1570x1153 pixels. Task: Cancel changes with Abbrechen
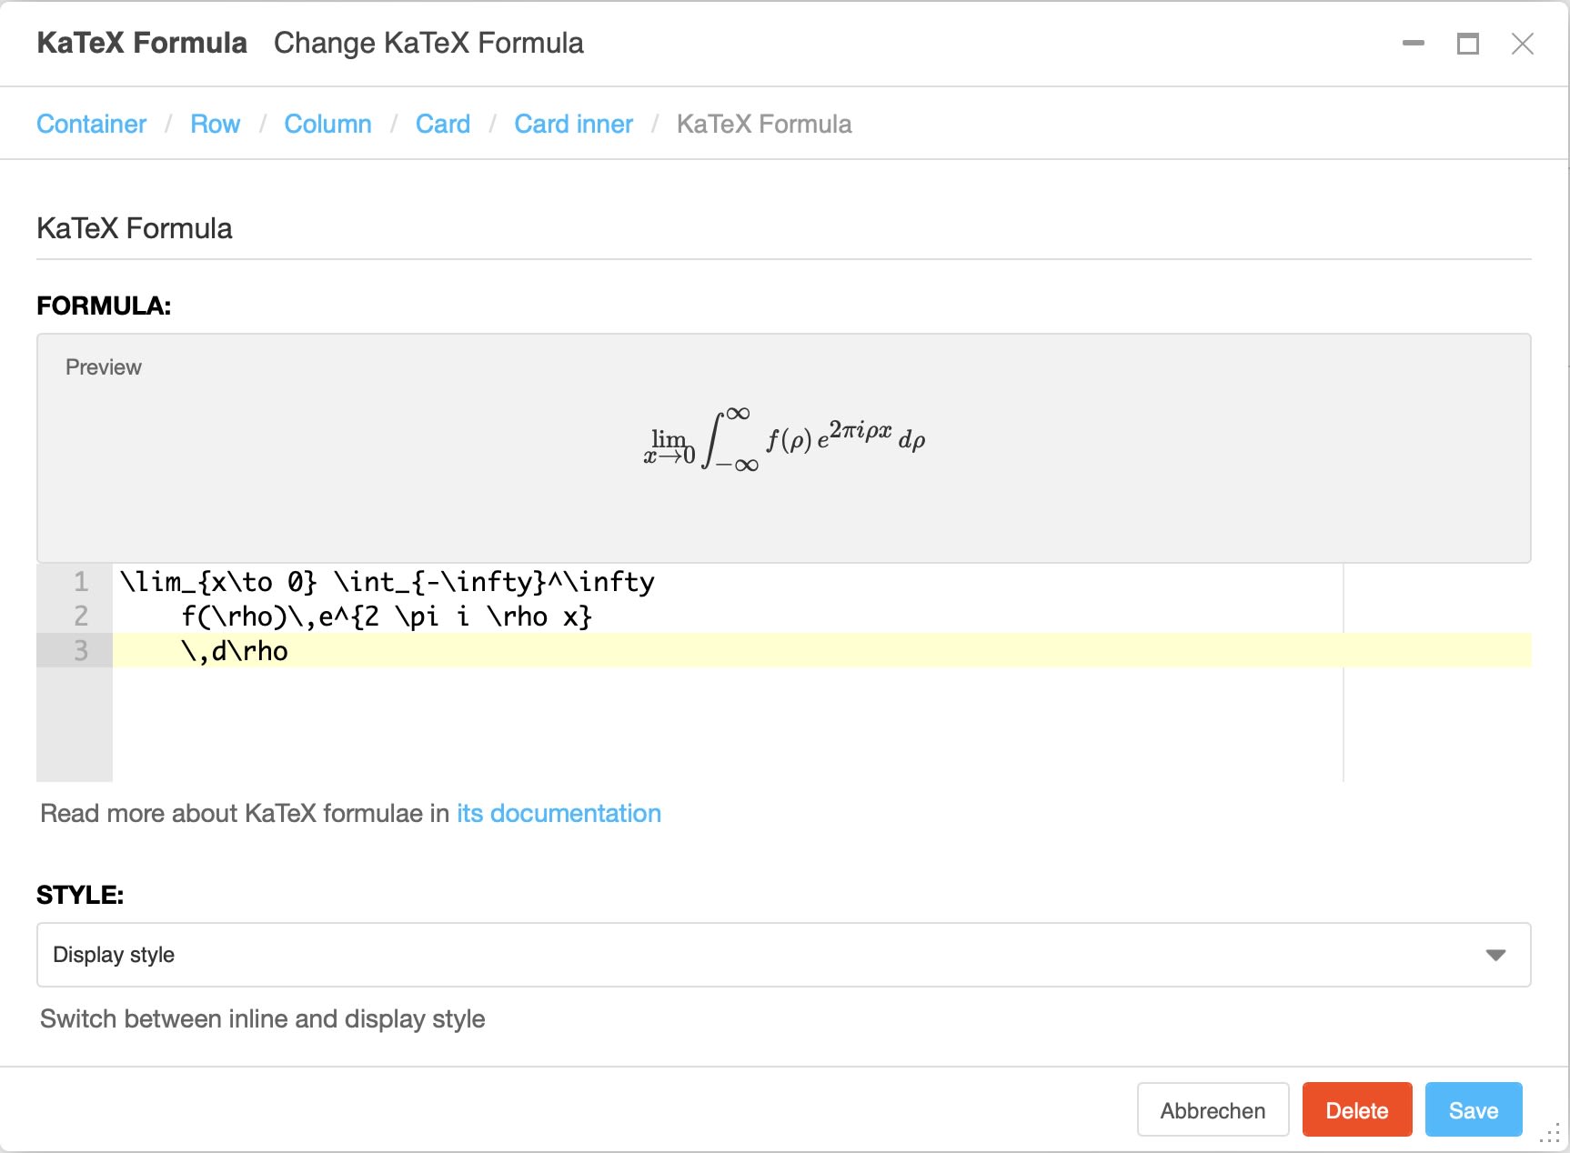pyautogui.click(x=1213, y=1109)
